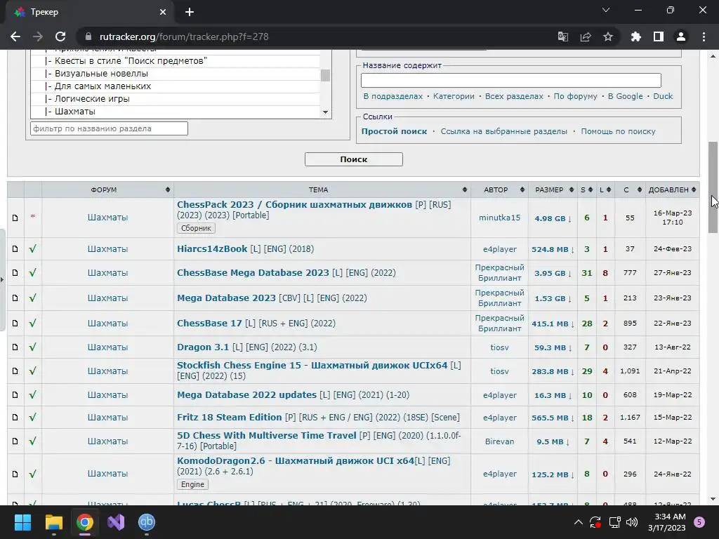
Task: Open ChessBase Mega Database 2023 topic
Action: [x=253, y=273]
